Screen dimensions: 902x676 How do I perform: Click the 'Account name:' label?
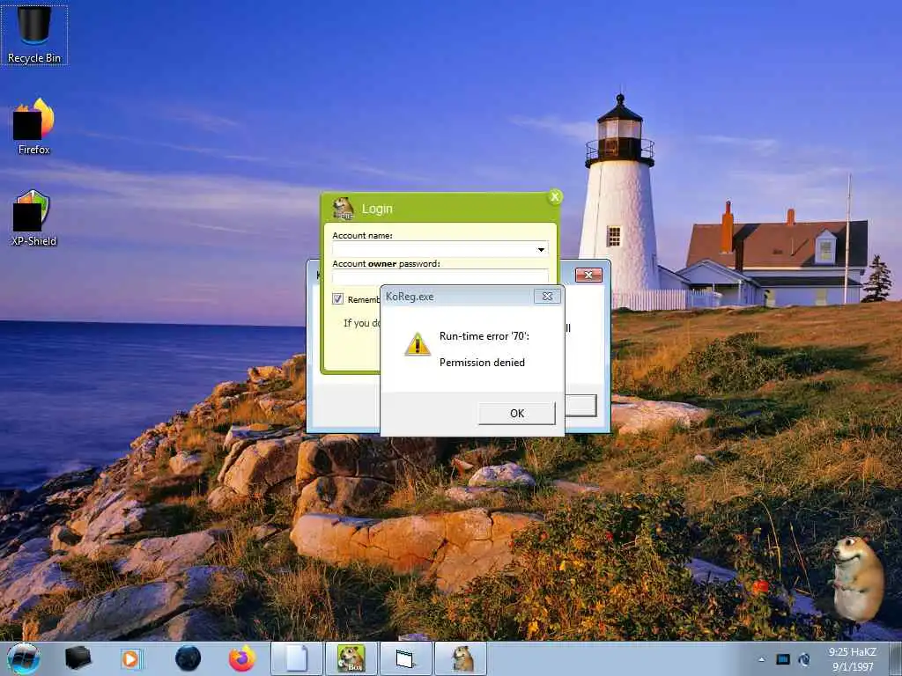pos(362,236)
